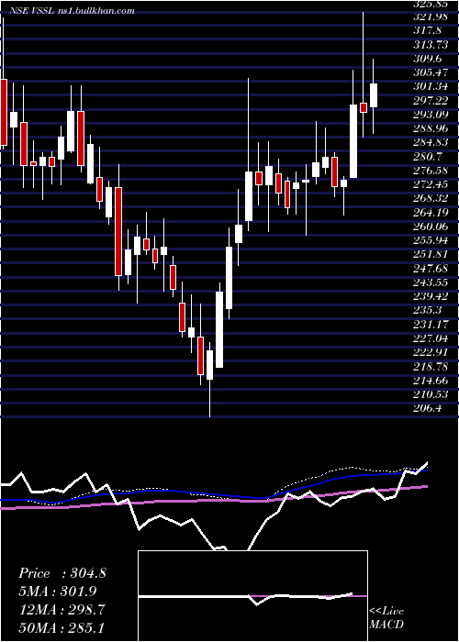
Task: Click the 325.85 price axis label
Action: [x=429, y=5]
